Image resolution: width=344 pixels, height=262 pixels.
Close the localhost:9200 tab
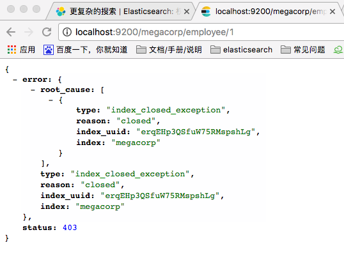[332, 12]
